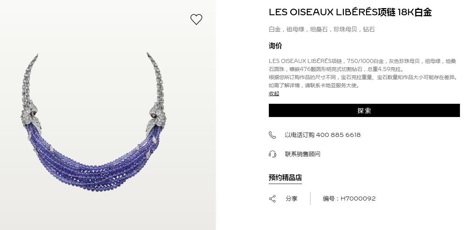Open the 联系销售顾问 link

(303, 154)
